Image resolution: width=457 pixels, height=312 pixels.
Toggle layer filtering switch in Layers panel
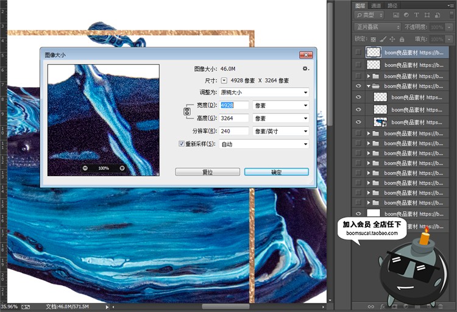[450, 15]
